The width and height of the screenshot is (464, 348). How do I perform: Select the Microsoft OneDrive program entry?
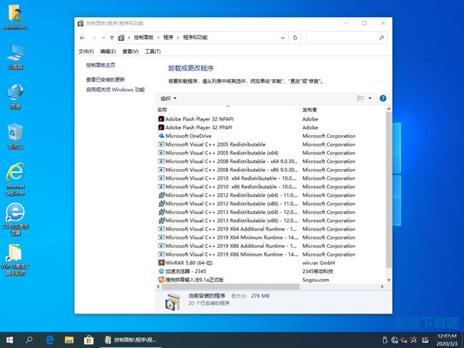click(188, 136)
